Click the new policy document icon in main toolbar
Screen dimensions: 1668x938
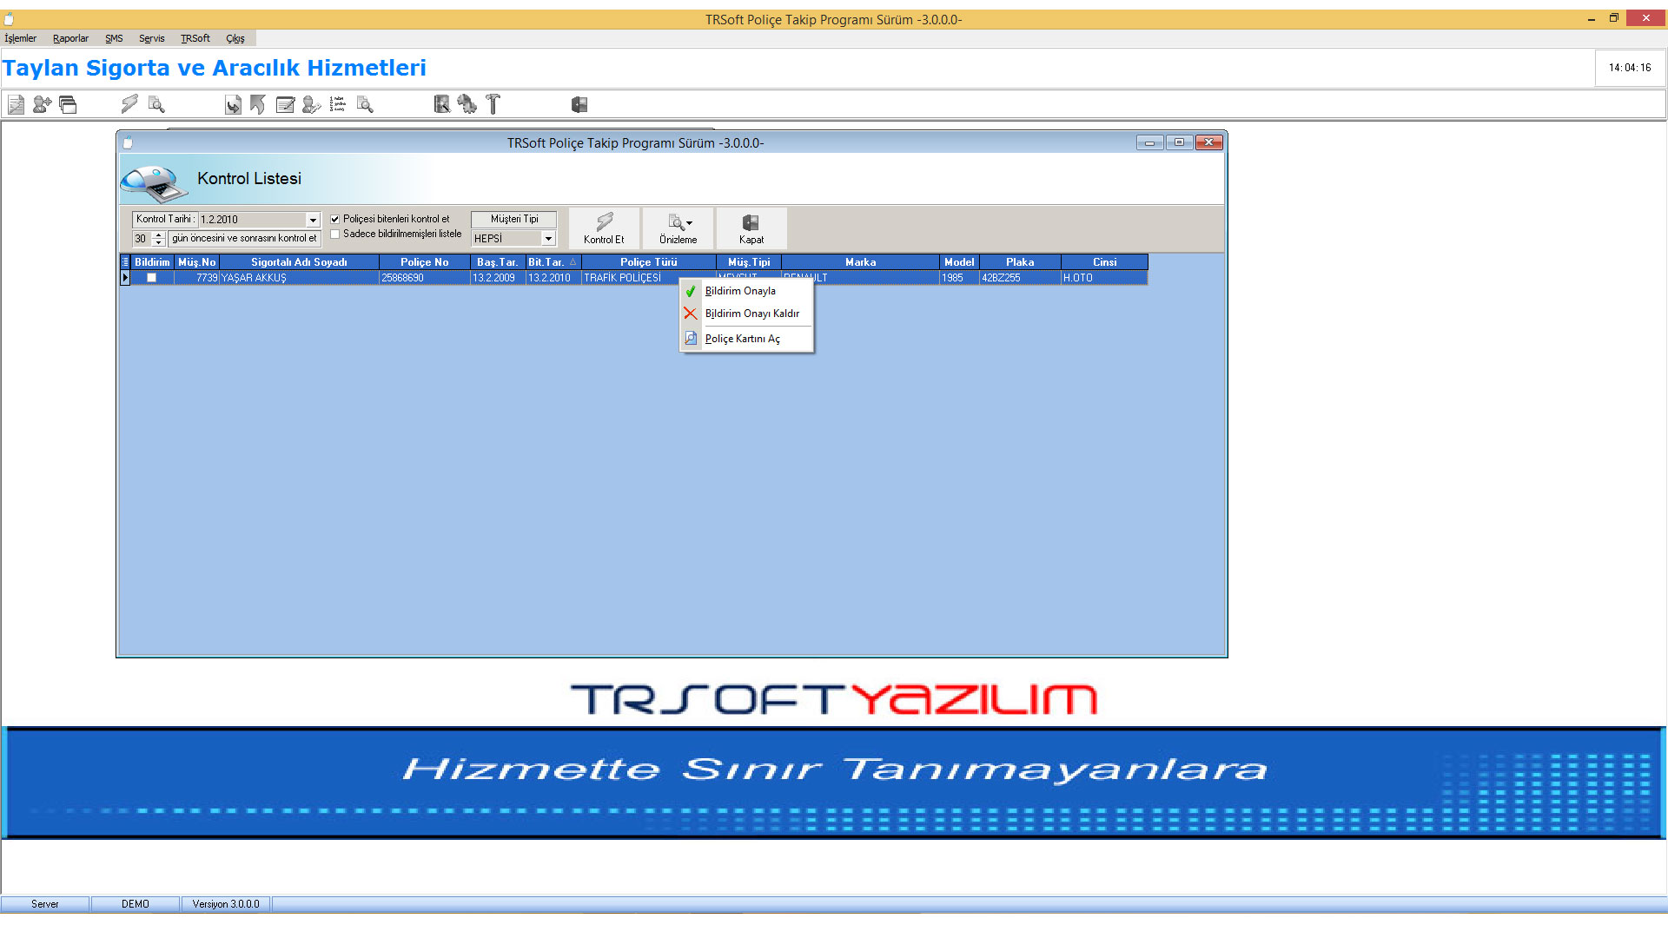[x=16, y=105]
